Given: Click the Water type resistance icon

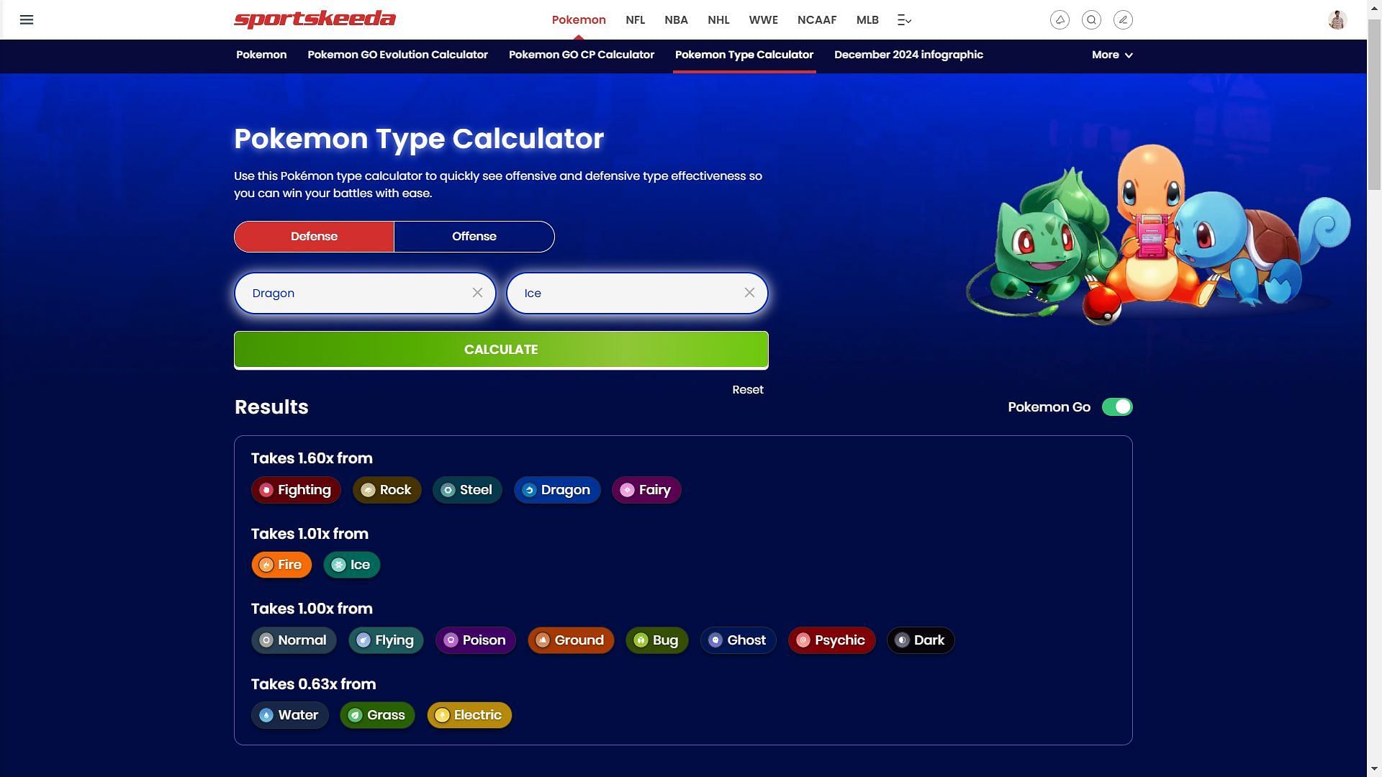Looking at the screenshot, I should click(x=267, y=714).
